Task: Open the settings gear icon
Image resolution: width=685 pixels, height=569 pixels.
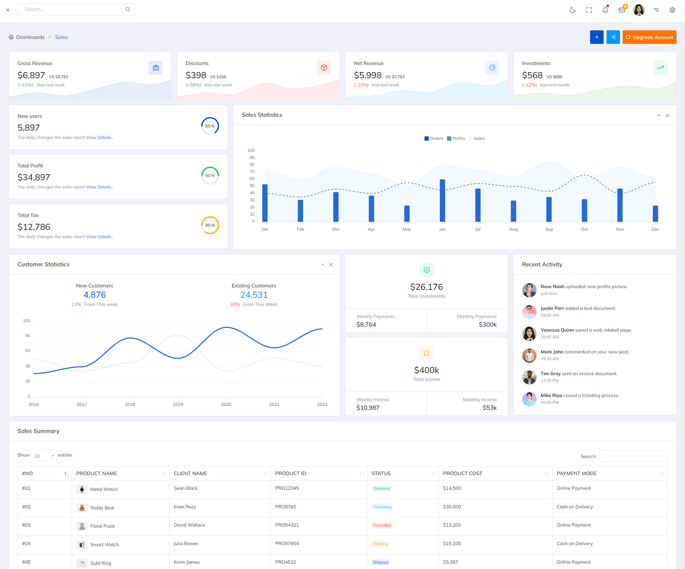Action: tap(672, 10)
